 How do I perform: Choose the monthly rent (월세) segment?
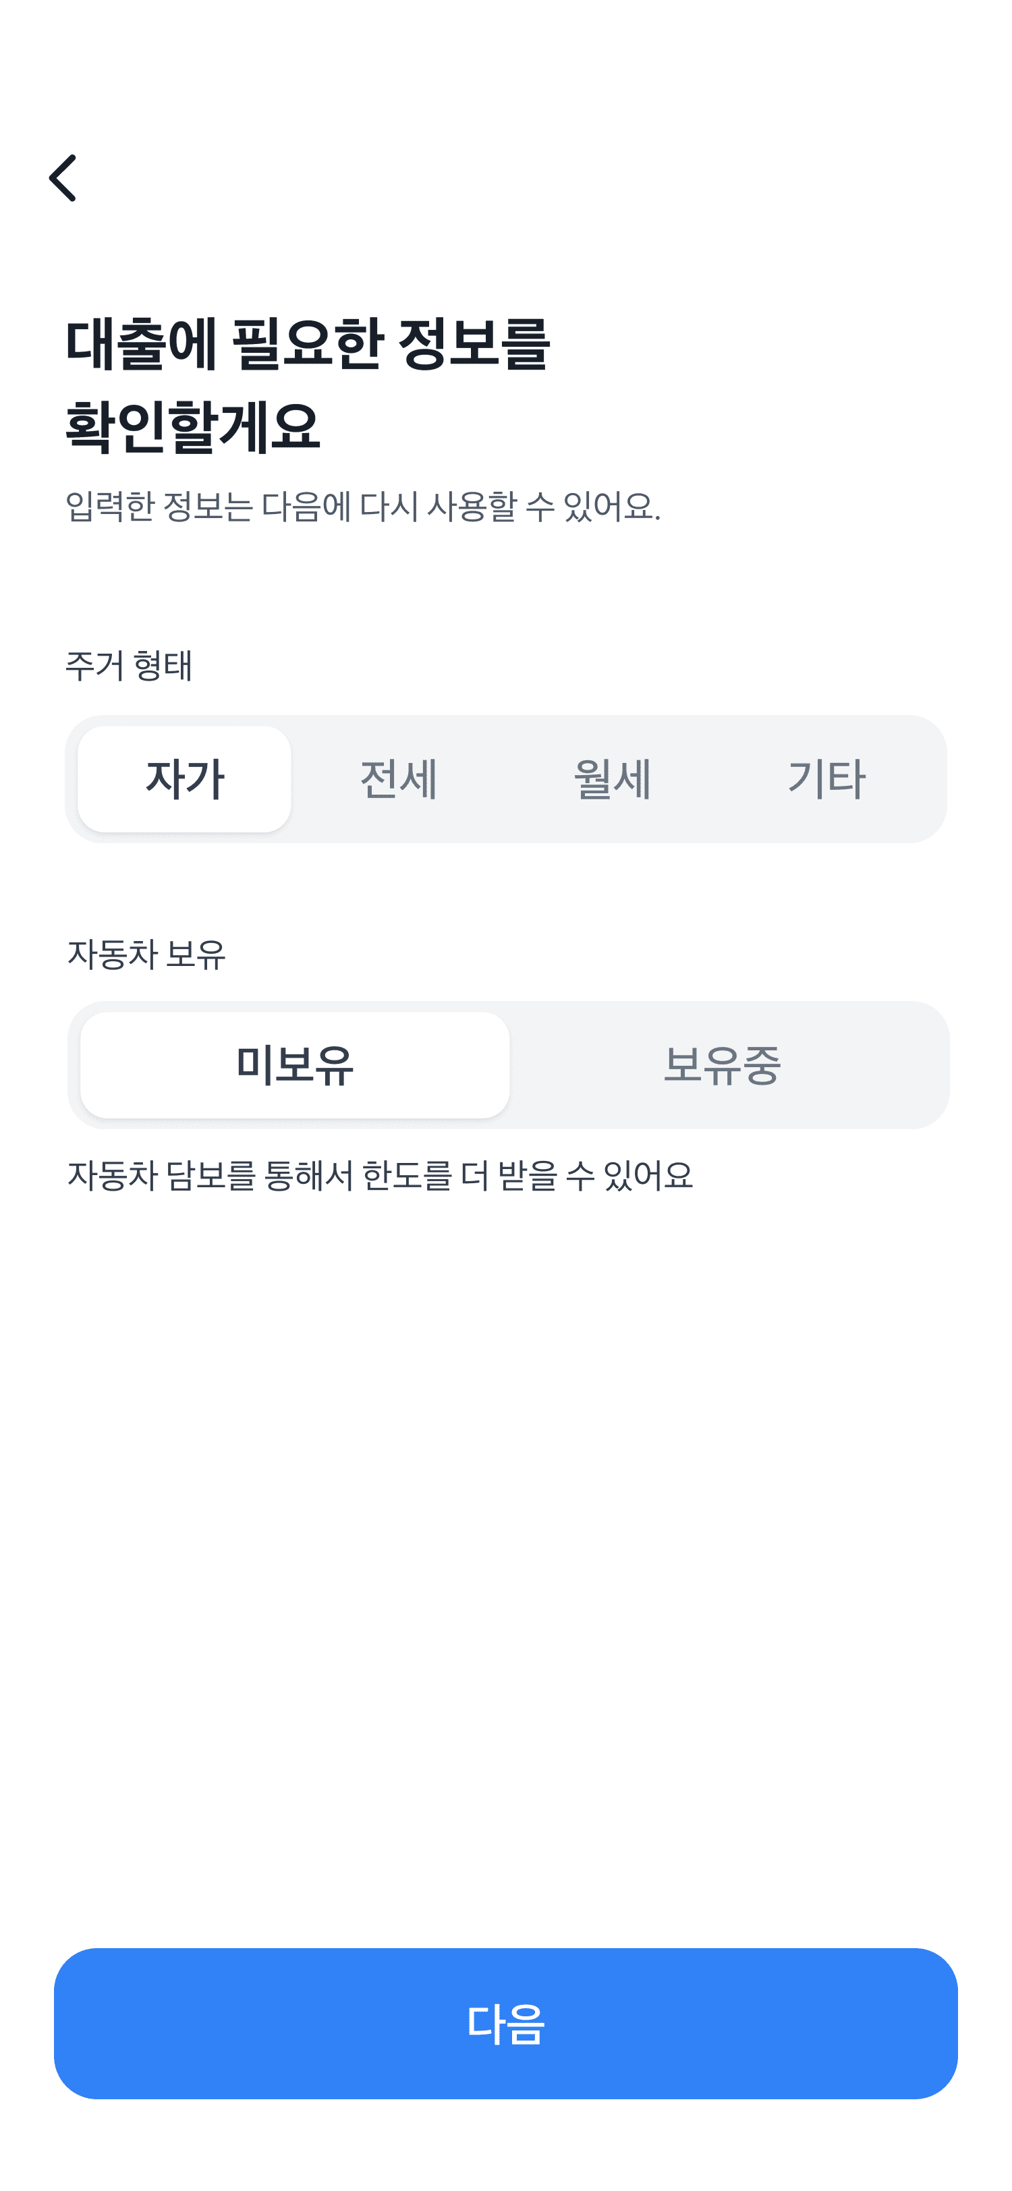coord(613,778)
